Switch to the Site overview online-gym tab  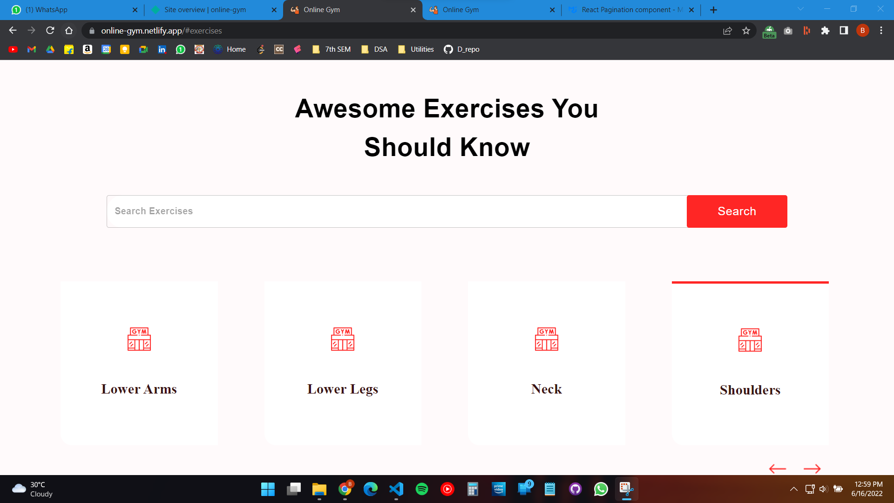pyautogui.click(x=205, y=9)
